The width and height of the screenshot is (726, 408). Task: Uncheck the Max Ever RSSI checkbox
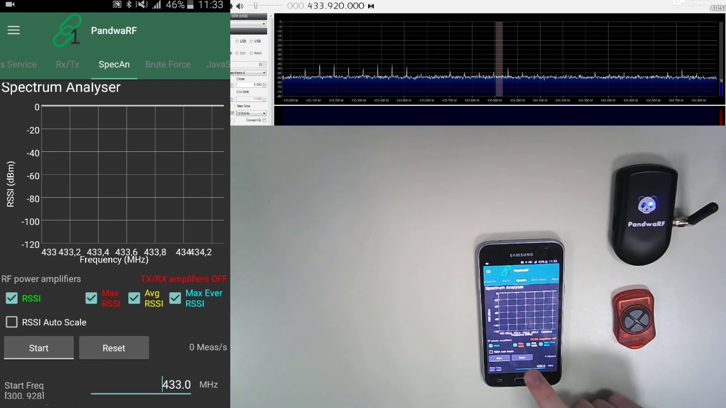pyautogui.click(x=175, y=298)
